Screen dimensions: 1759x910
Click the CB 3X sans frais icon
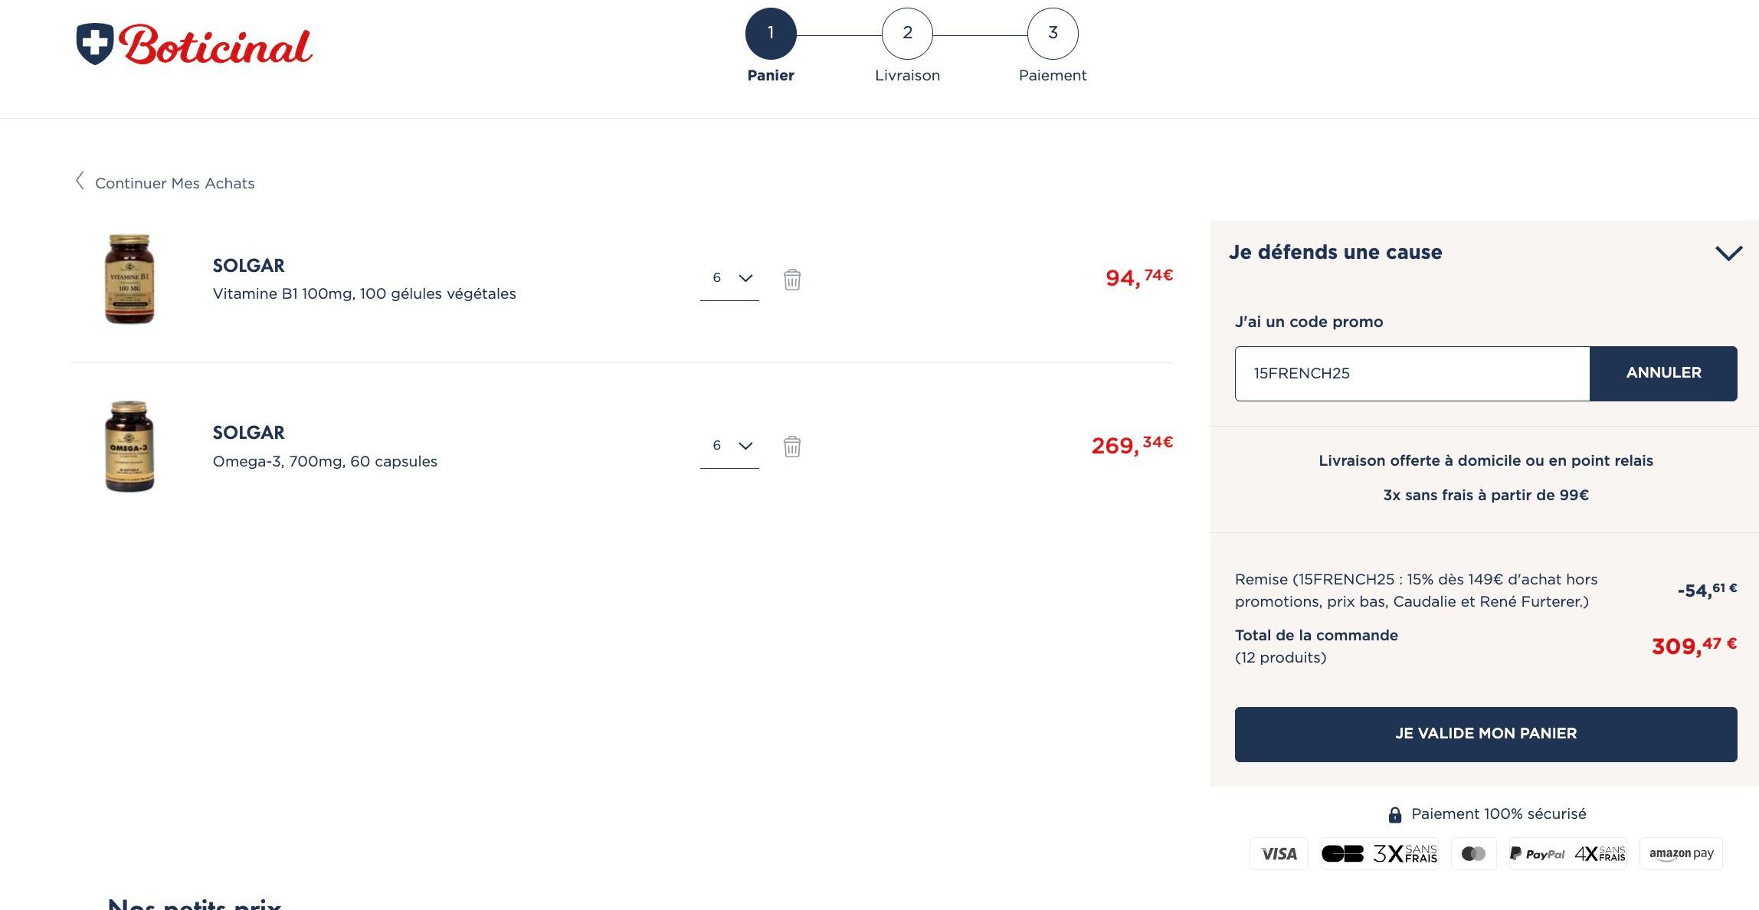point(1380,853)
